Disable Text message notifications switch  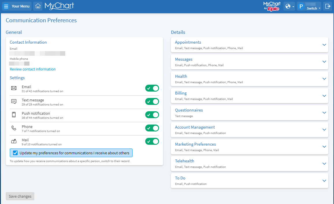152,101
